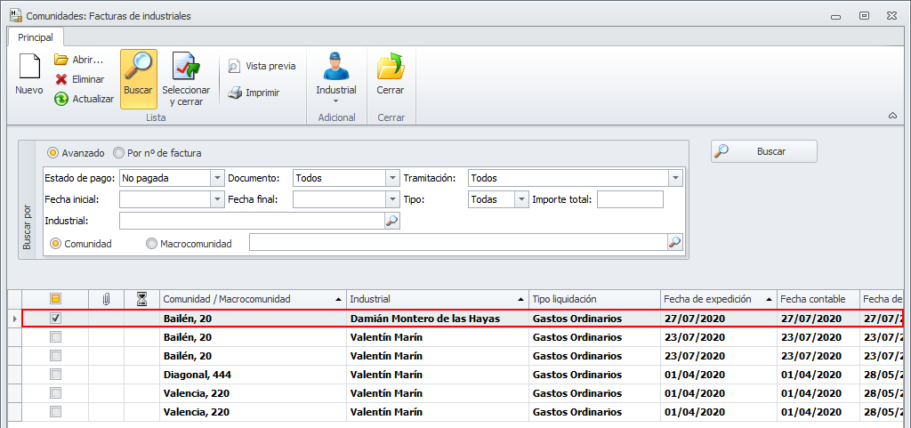Image resolution: width=911 pixels, height=428 pixels.
Task: Delete with the red Eliminar icon
Action: tap(61, 79)
